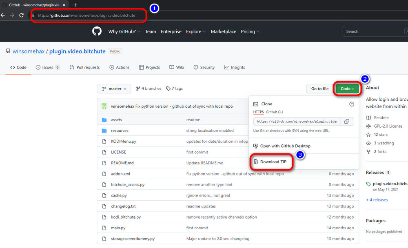408x248 pixels.
Task: Open the plugin.video.bitchute repo link
Action: point(77,51)
